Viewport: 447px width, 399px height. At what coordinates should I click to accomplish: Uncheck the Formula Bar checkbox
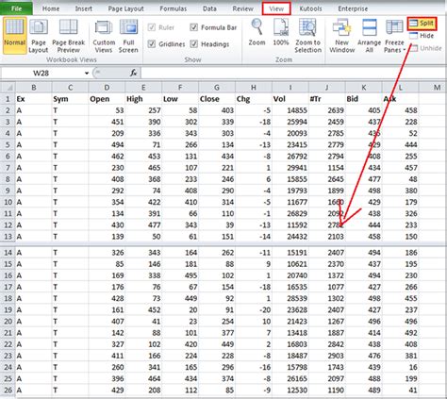tap(193, 27)
